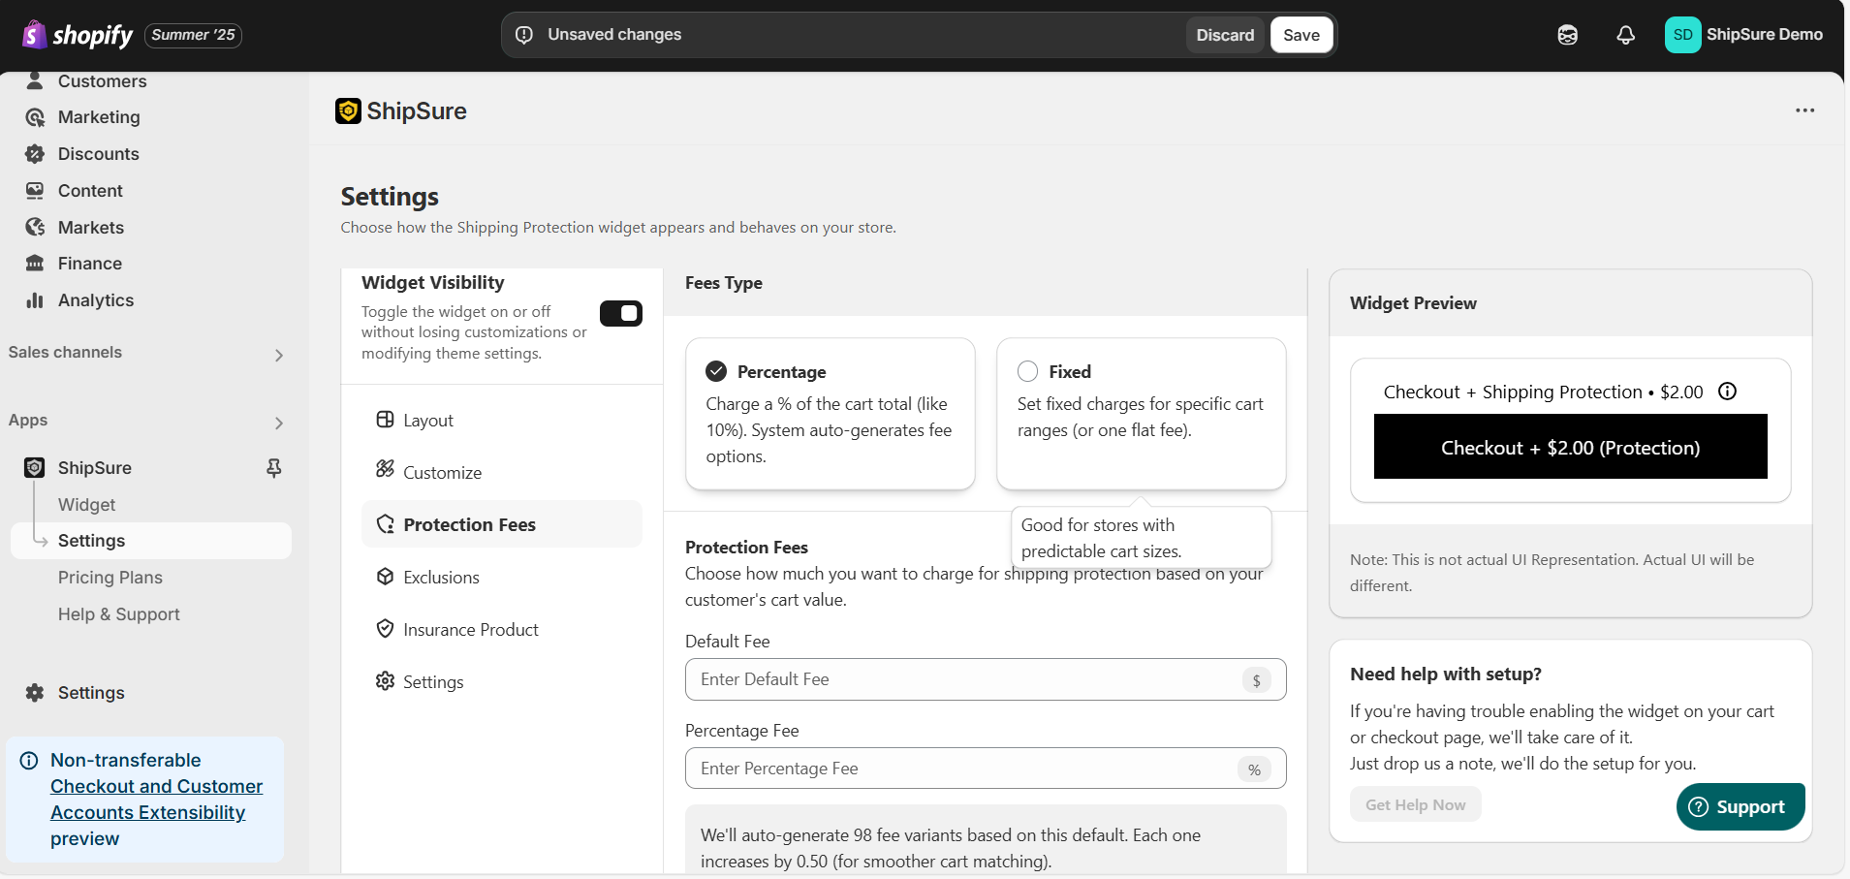
Task: Click the unsaved changes alert icon
Action: click(x=524, y=35)
